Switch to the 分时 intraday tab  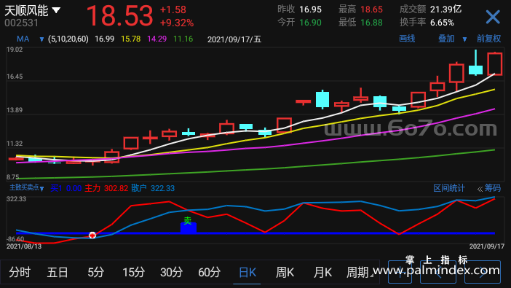tap(20, 272)
